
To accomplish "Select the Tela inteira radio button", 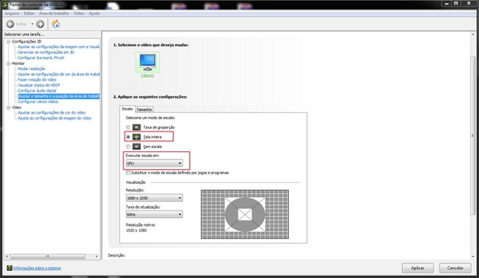I will coord(128,137).
